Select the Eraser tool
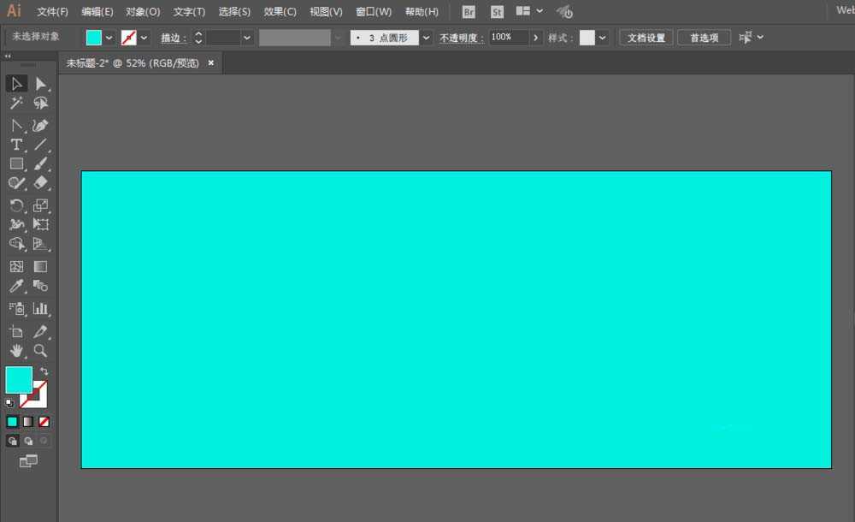The width and height of the screenshot is (855, 522). (40, 183)
